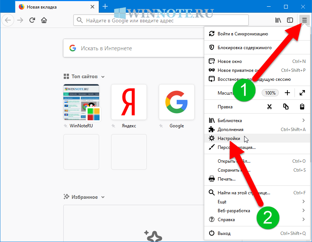This screenshot has height=242, width=312.
Task: Toggle the sidebar view icon
Action: pos(290,20)
